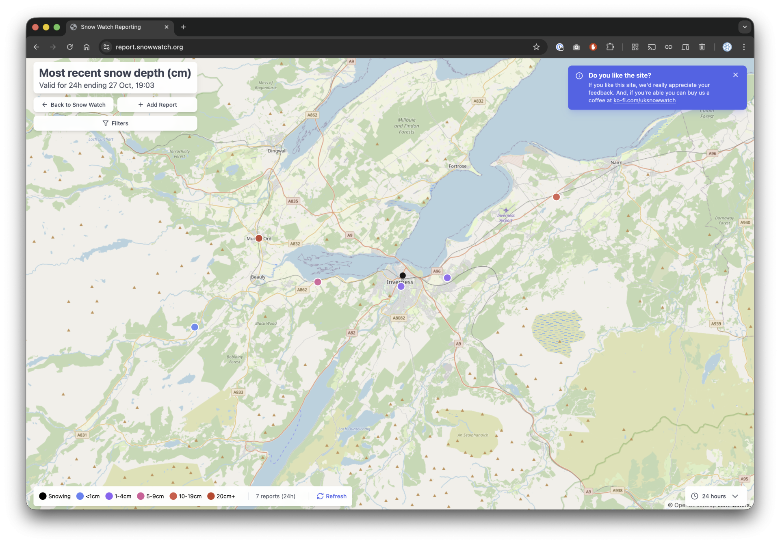Screen dimensions: 780x544
Task: Expand the tab search chevron in title bar
Action: [745, 27]
